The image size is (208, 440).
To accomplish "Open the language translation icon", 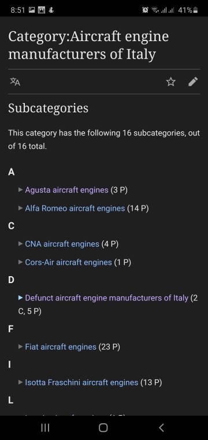I will (15, 82).
